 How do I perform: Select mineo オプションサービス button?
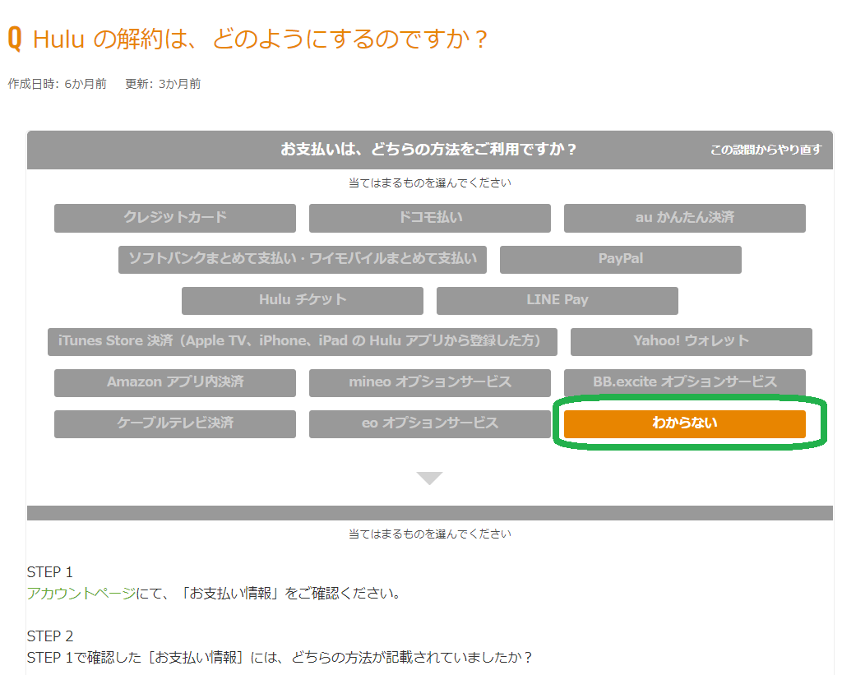click(x=429, y=382)
